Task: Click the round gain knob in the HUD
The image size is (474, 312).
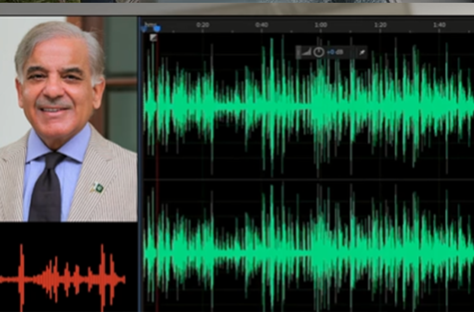Action: (x=318, y=52)
